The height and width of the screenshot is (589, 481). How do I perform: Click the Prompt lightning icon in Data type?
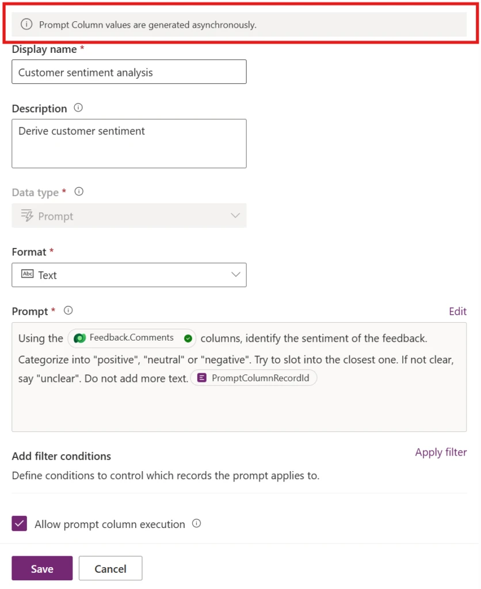click(x=27, y=216)
